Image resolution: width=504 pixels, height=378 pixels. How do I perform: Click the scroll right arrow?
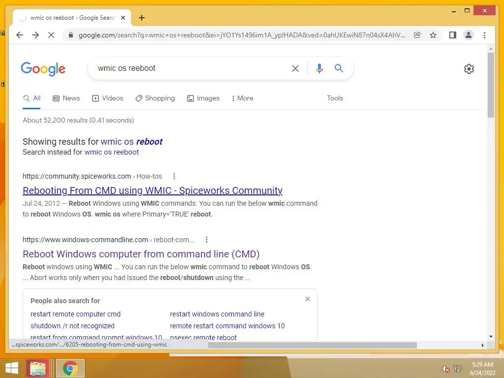tap(482, 345)
